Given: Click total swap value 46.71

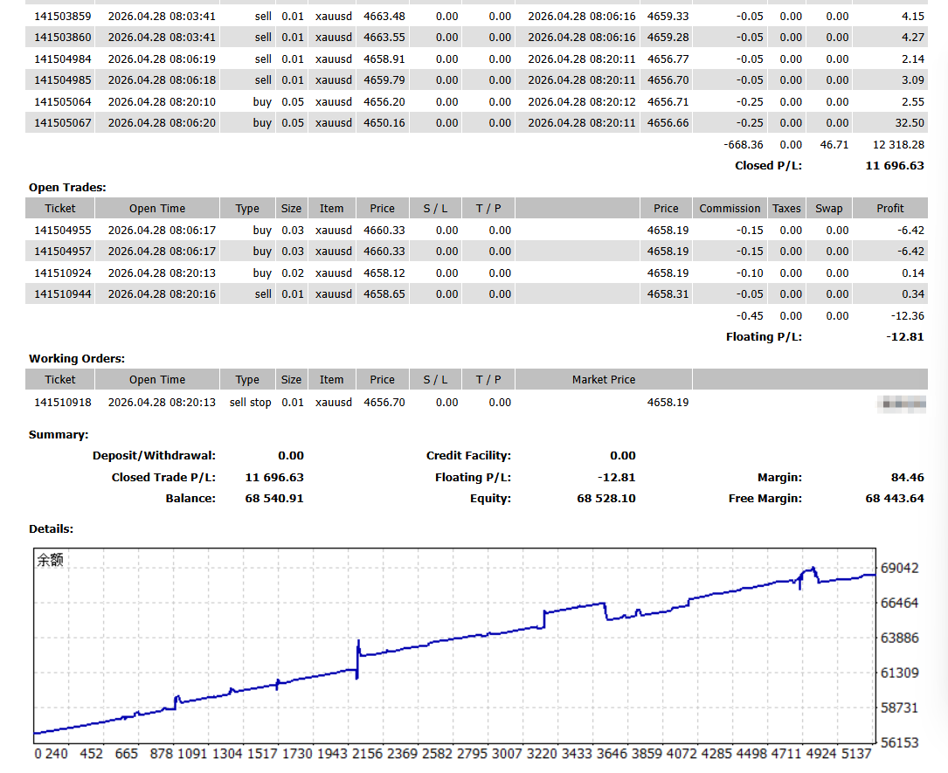Looking at the screenshot, I should click(x=834, y=145).
